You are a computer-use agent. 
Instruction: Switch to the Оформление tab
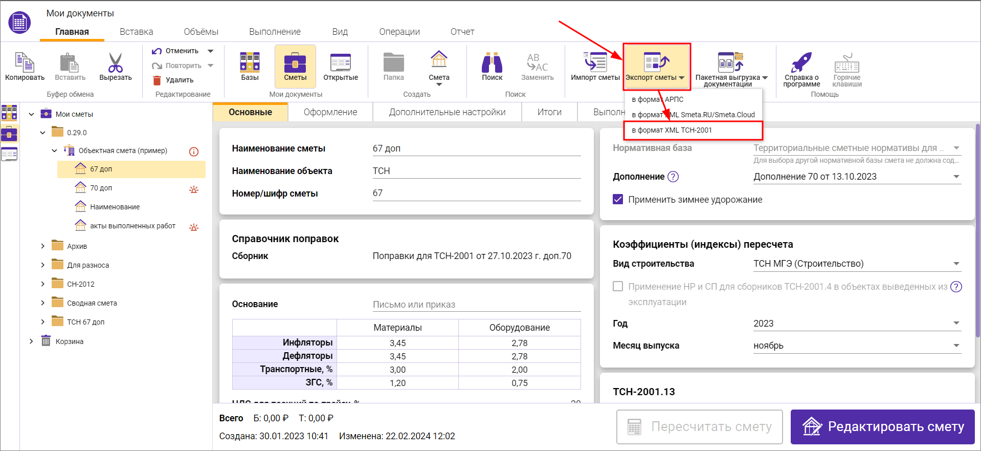[x=330, y=112]
